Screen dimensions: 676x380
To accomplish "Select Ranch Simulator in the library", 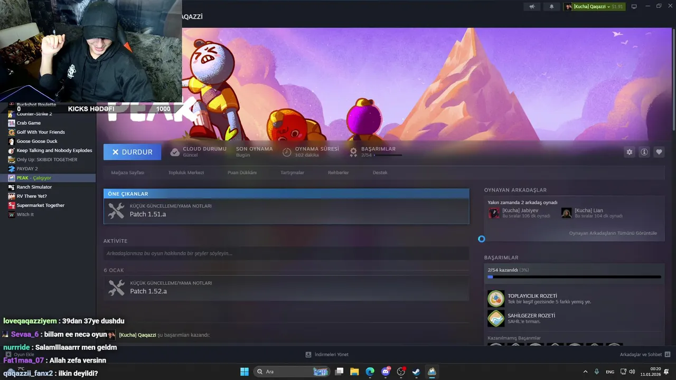I will (x=34, y=187).
